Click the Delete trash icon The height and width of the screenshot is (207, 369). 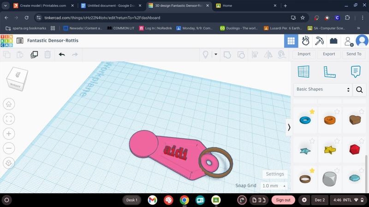48,55
